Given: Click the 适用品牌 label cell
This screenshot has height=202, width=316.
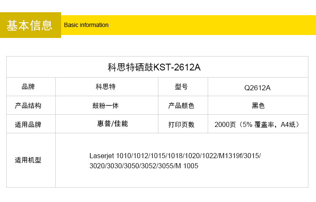Looking at the screenshot, I should tap(31, 124).
